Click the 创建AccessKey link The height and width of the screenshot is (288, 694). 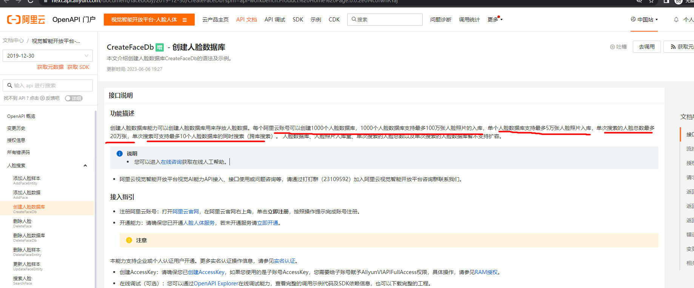click(206, 272)
